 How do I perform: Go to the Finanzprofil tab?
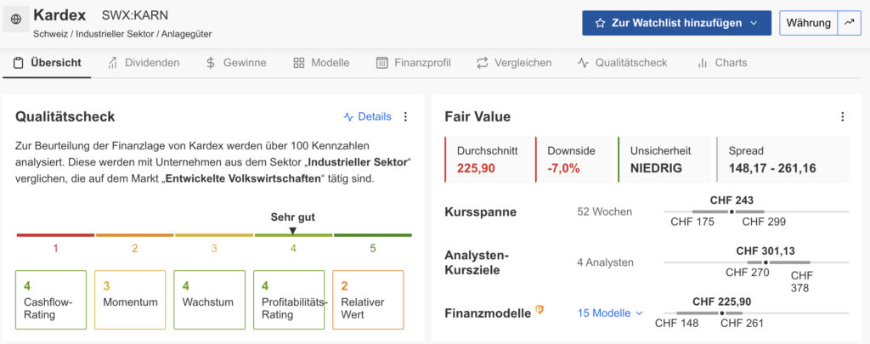(413, 63)
